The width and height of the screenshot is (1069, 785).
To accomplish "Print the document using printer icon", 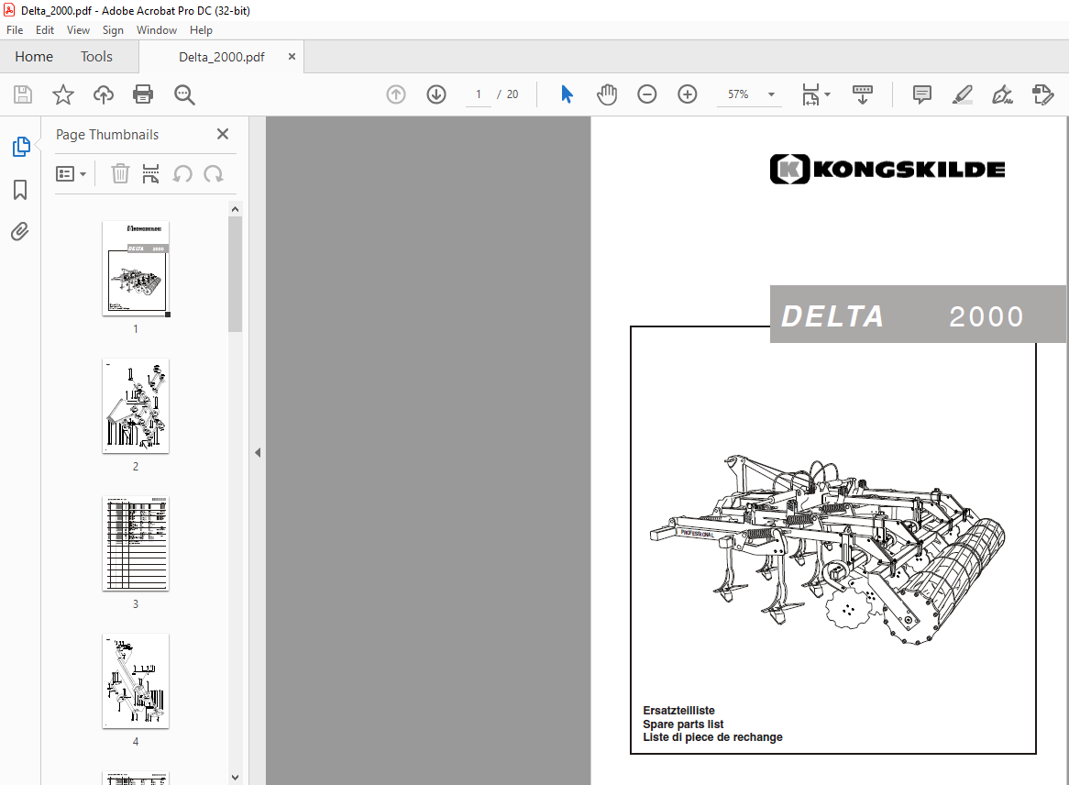I will [143, 94].
